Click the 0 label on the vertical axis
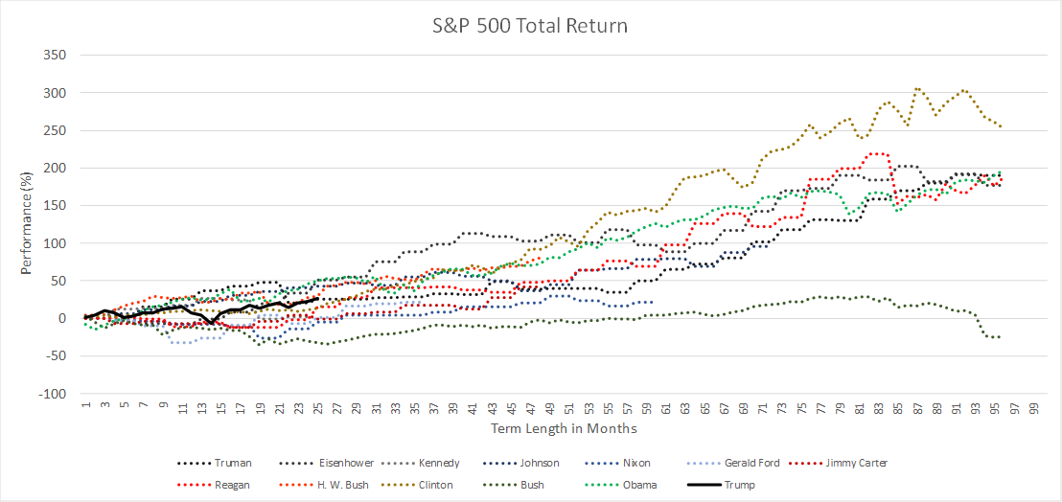 pyautogui.click(x=61, y=318)
